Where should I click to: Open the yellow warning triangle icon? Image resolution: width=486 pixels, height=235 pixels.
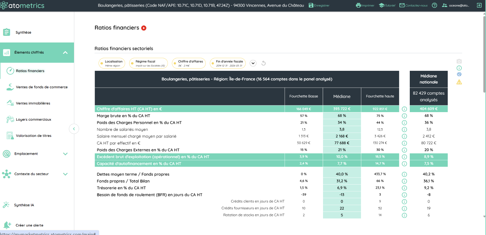tap(459, 82)
